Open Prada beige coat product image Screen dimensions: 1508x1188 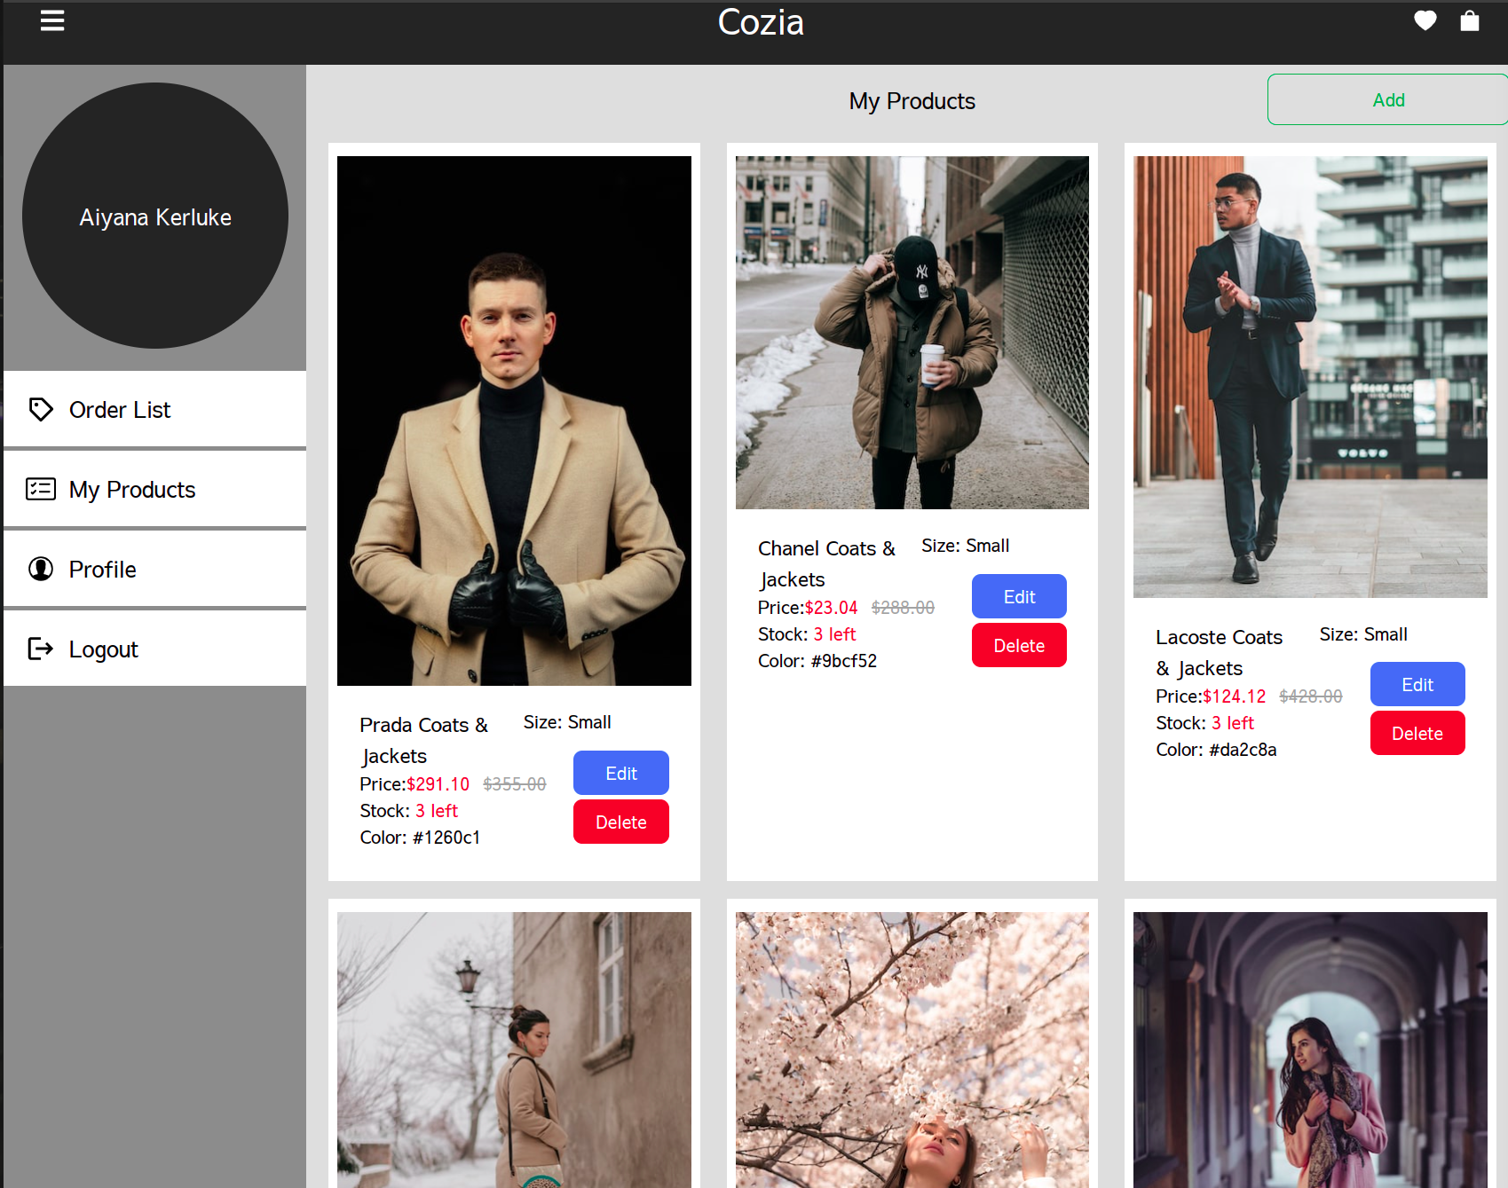(x=514, y=421)
